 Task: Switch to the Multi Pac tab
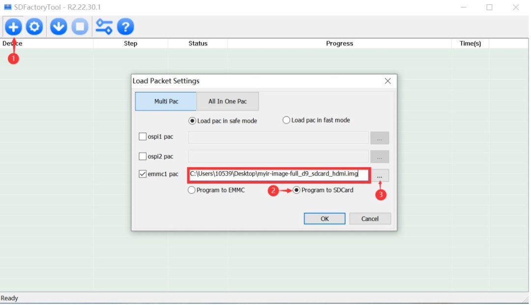(166, 101)
